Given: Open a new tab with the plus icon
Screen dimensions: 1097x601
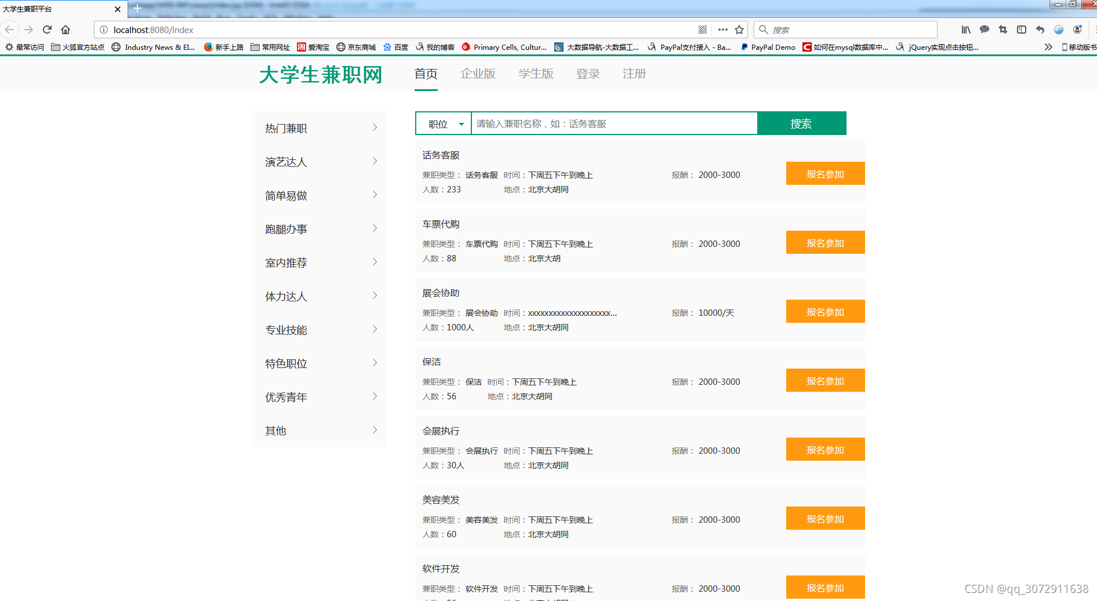Looking at the screenshot, I should pyautogui.click(x=137, y=8).
